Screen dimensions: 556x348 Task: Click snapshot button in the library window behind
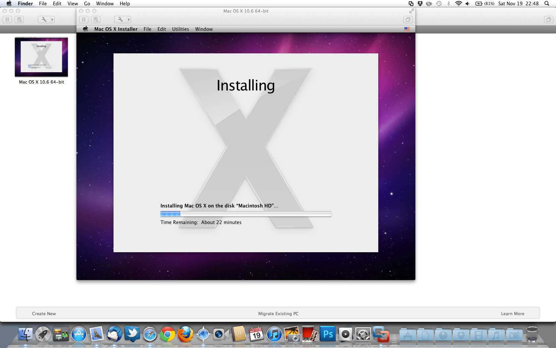tap(19, 20)
